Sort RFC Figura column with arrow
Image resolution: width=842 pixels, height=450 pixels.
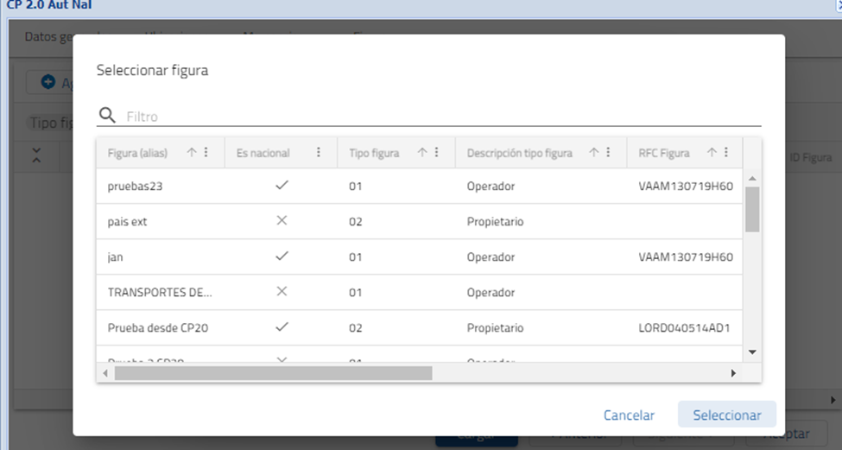[712, 153]
